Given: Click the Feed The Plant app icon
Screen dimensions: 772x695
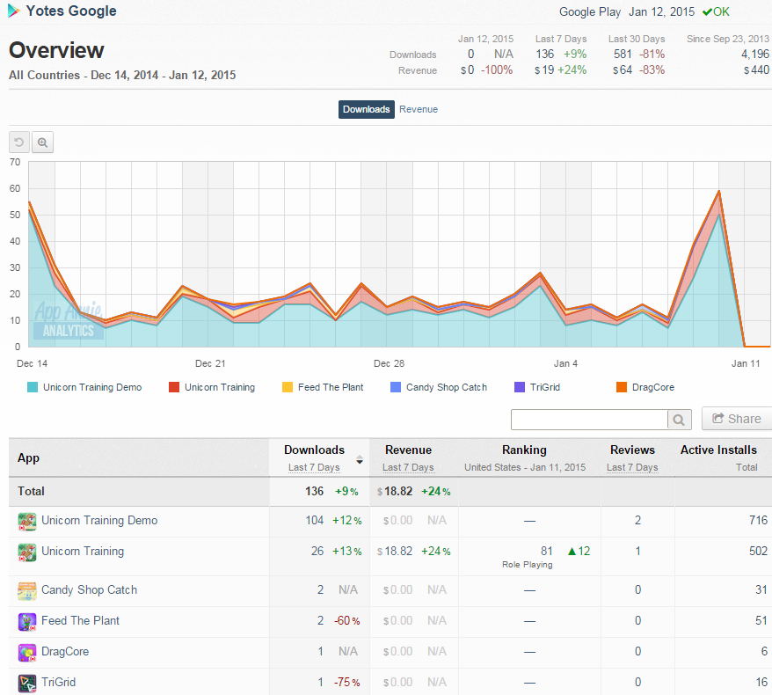Looking at the screenshot, I should coord(27,622).
